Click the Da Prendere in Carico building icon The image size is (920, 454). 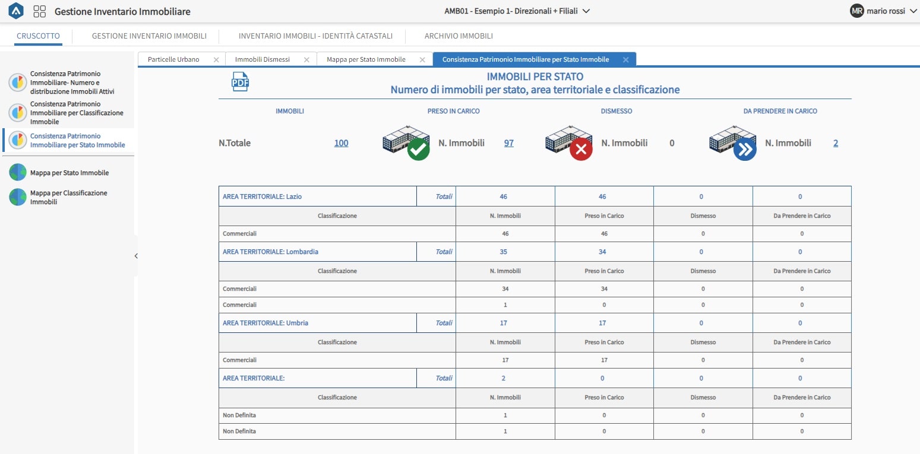(x=733, y=143)
